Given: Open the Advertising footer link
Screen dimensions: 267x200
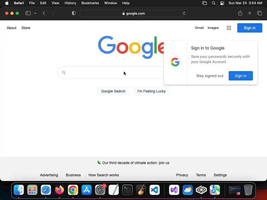Looking at the screenshot, I should 49,175.
